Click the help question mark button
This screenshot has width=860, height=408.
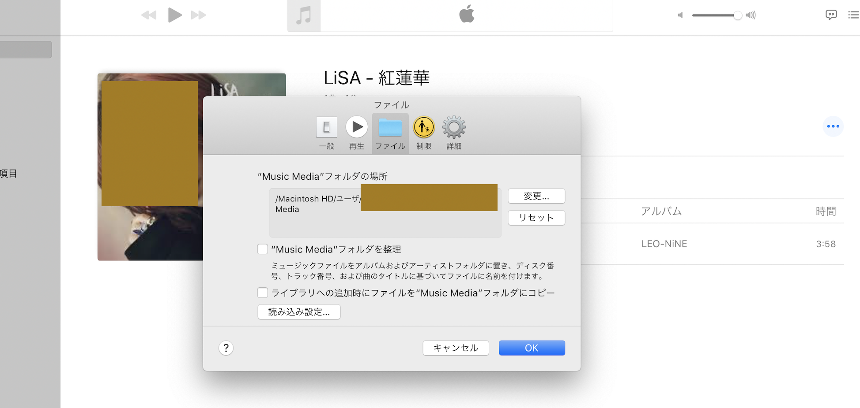pyautogui.click(x=226, y=348)
